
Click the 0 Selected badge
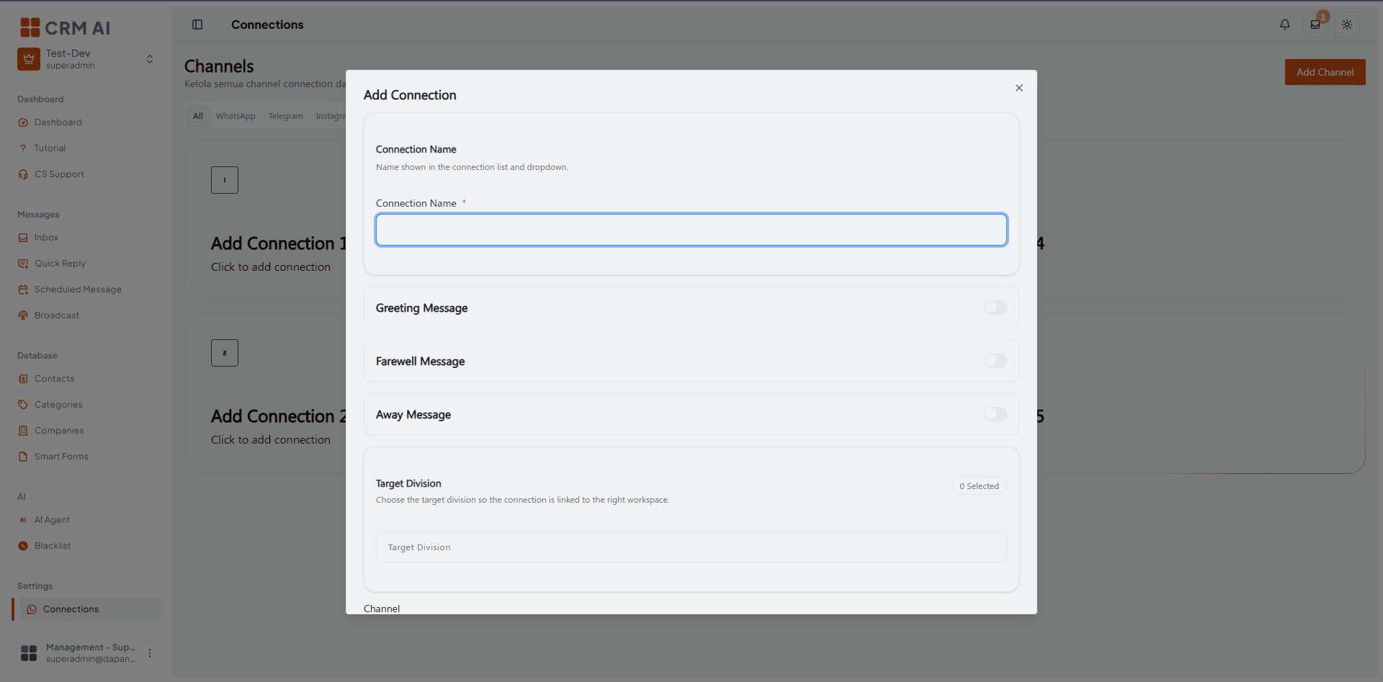click(x=979, y=486)
